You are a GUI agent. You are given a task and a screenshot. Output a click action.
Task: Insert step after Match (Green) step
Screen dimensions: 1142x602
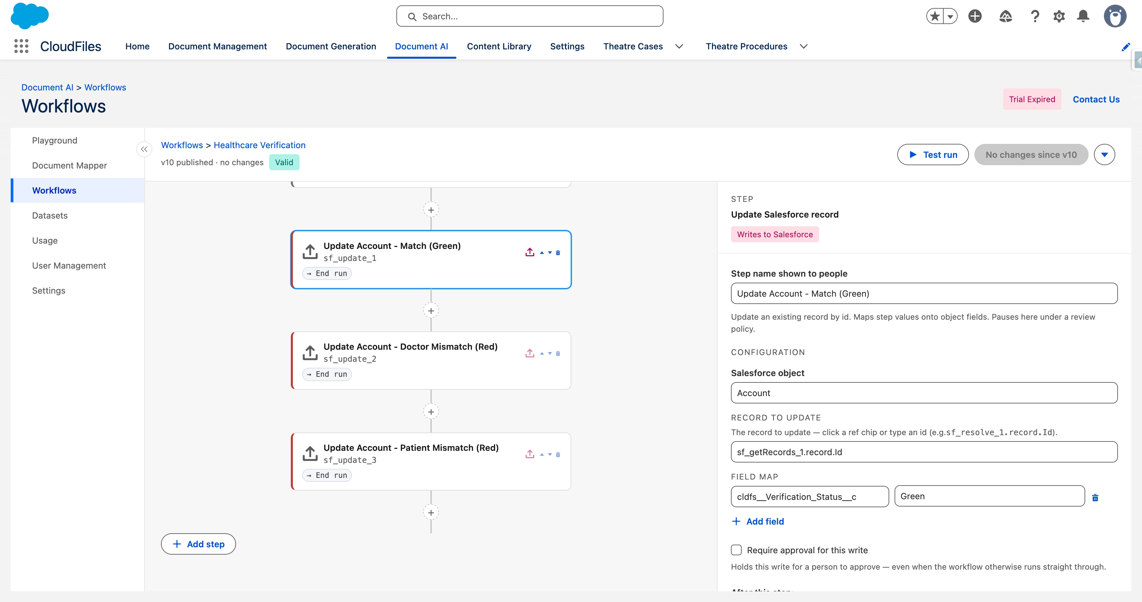point(431,311)
